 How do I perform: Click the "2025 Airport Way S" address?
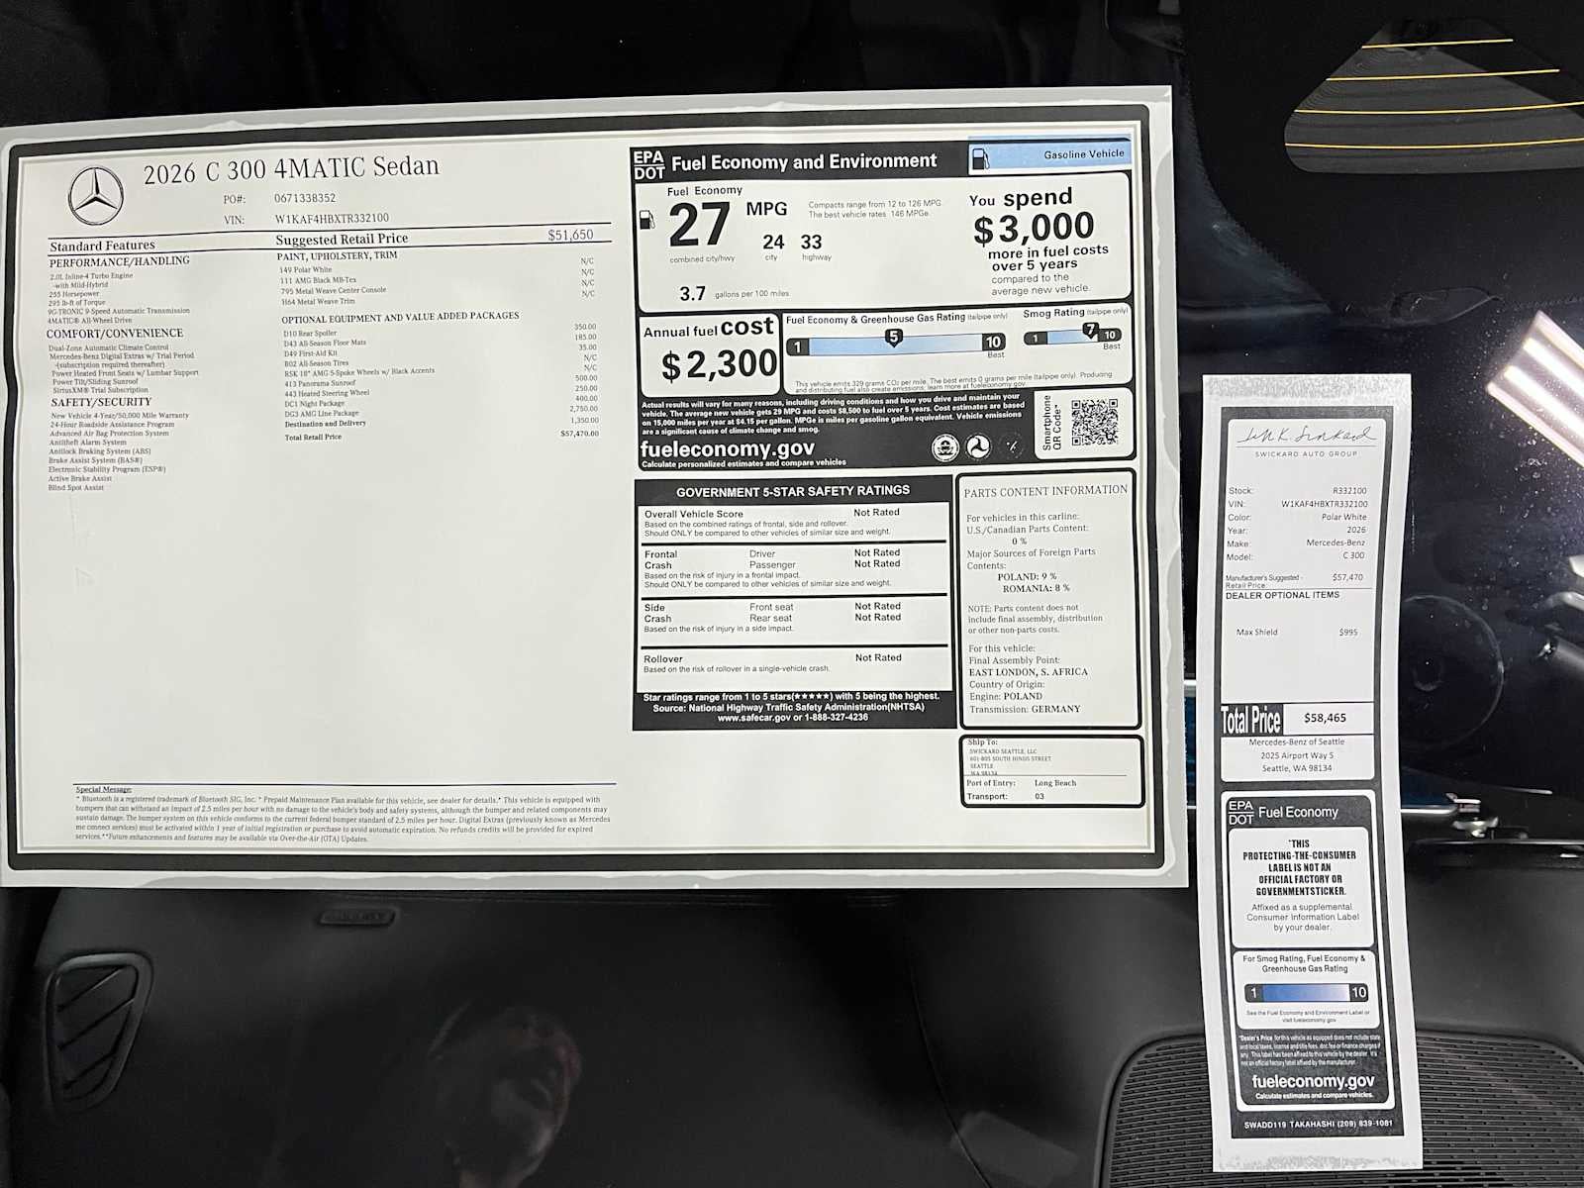pos(1297,755)
